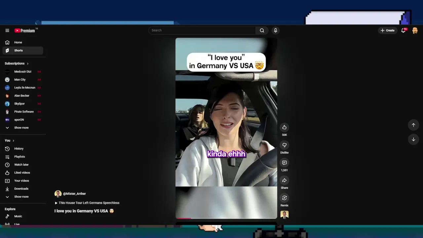Open the account avatar menu
The image size is (423, 238).
click(415, 30)
